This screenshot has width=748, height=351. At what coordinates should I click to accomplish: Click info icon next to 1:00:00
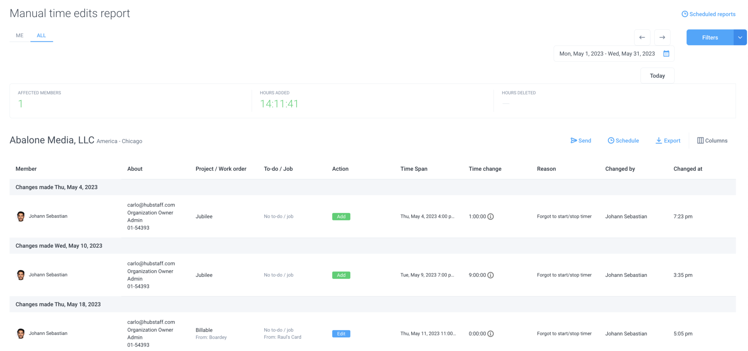point(491,216)
